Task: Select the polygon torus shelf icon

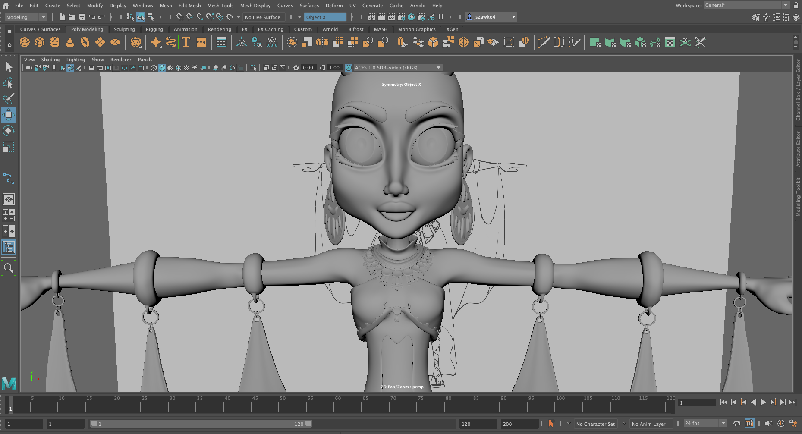Action: [x=85, y=42]
